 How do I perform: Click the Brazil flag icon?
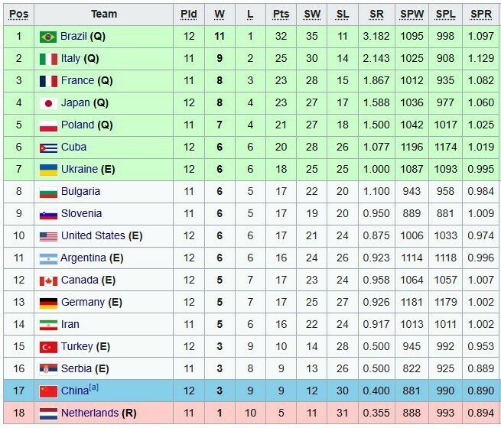coord(48,37)
